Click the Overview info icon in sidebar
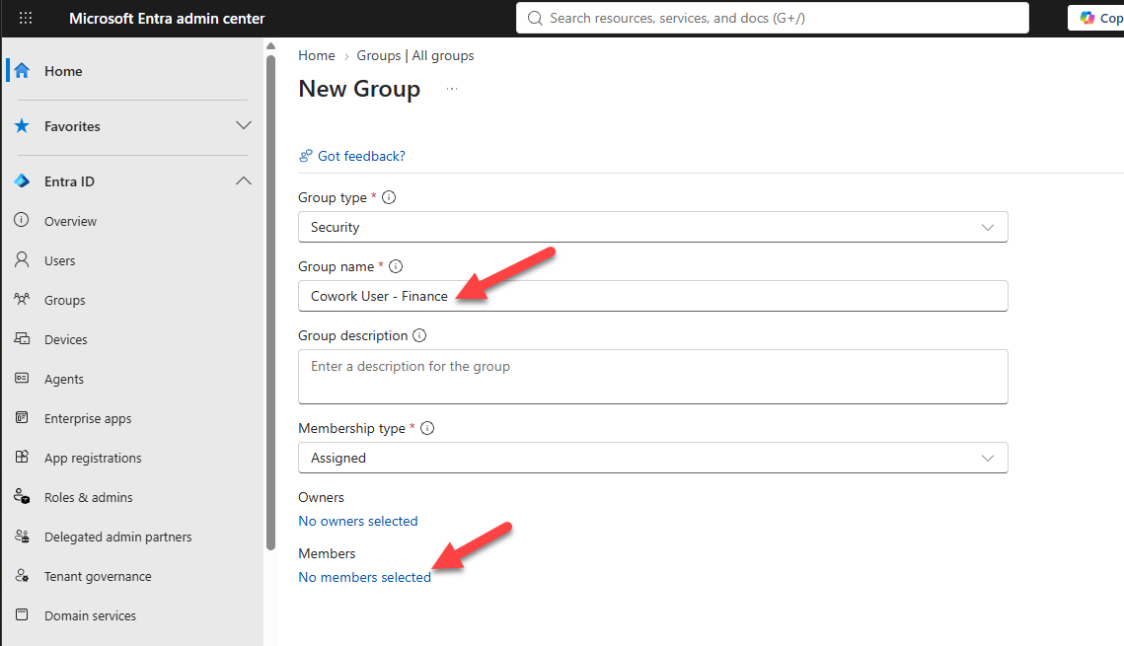The image size is (1124, 646). (22, 220)
